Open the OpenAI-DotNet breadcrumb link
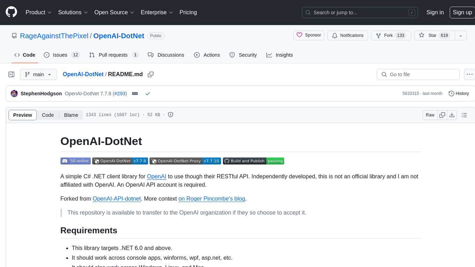The width and height of the screenshot is (475, 267). 83,74
